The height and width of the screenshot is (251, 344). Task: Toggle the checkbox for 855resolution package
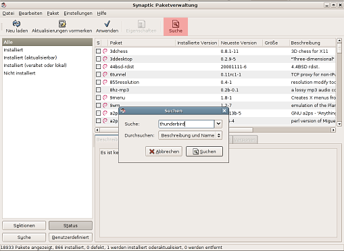coord(98,83)
